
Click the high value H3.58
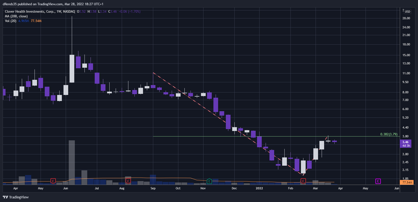[x=92, y=12]
